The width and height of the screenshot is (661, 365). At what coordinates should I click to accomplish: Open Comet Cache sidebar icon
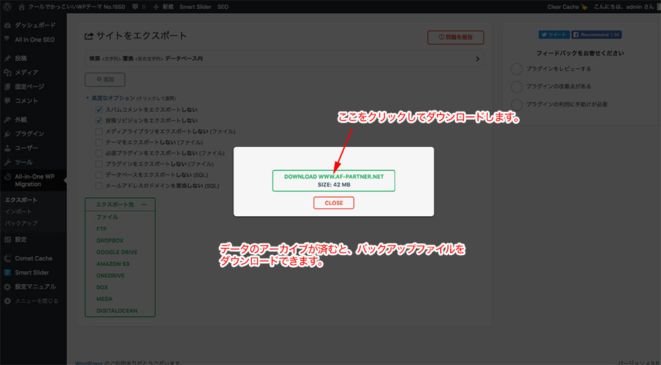pyautogui.click(x=7, y=259)
